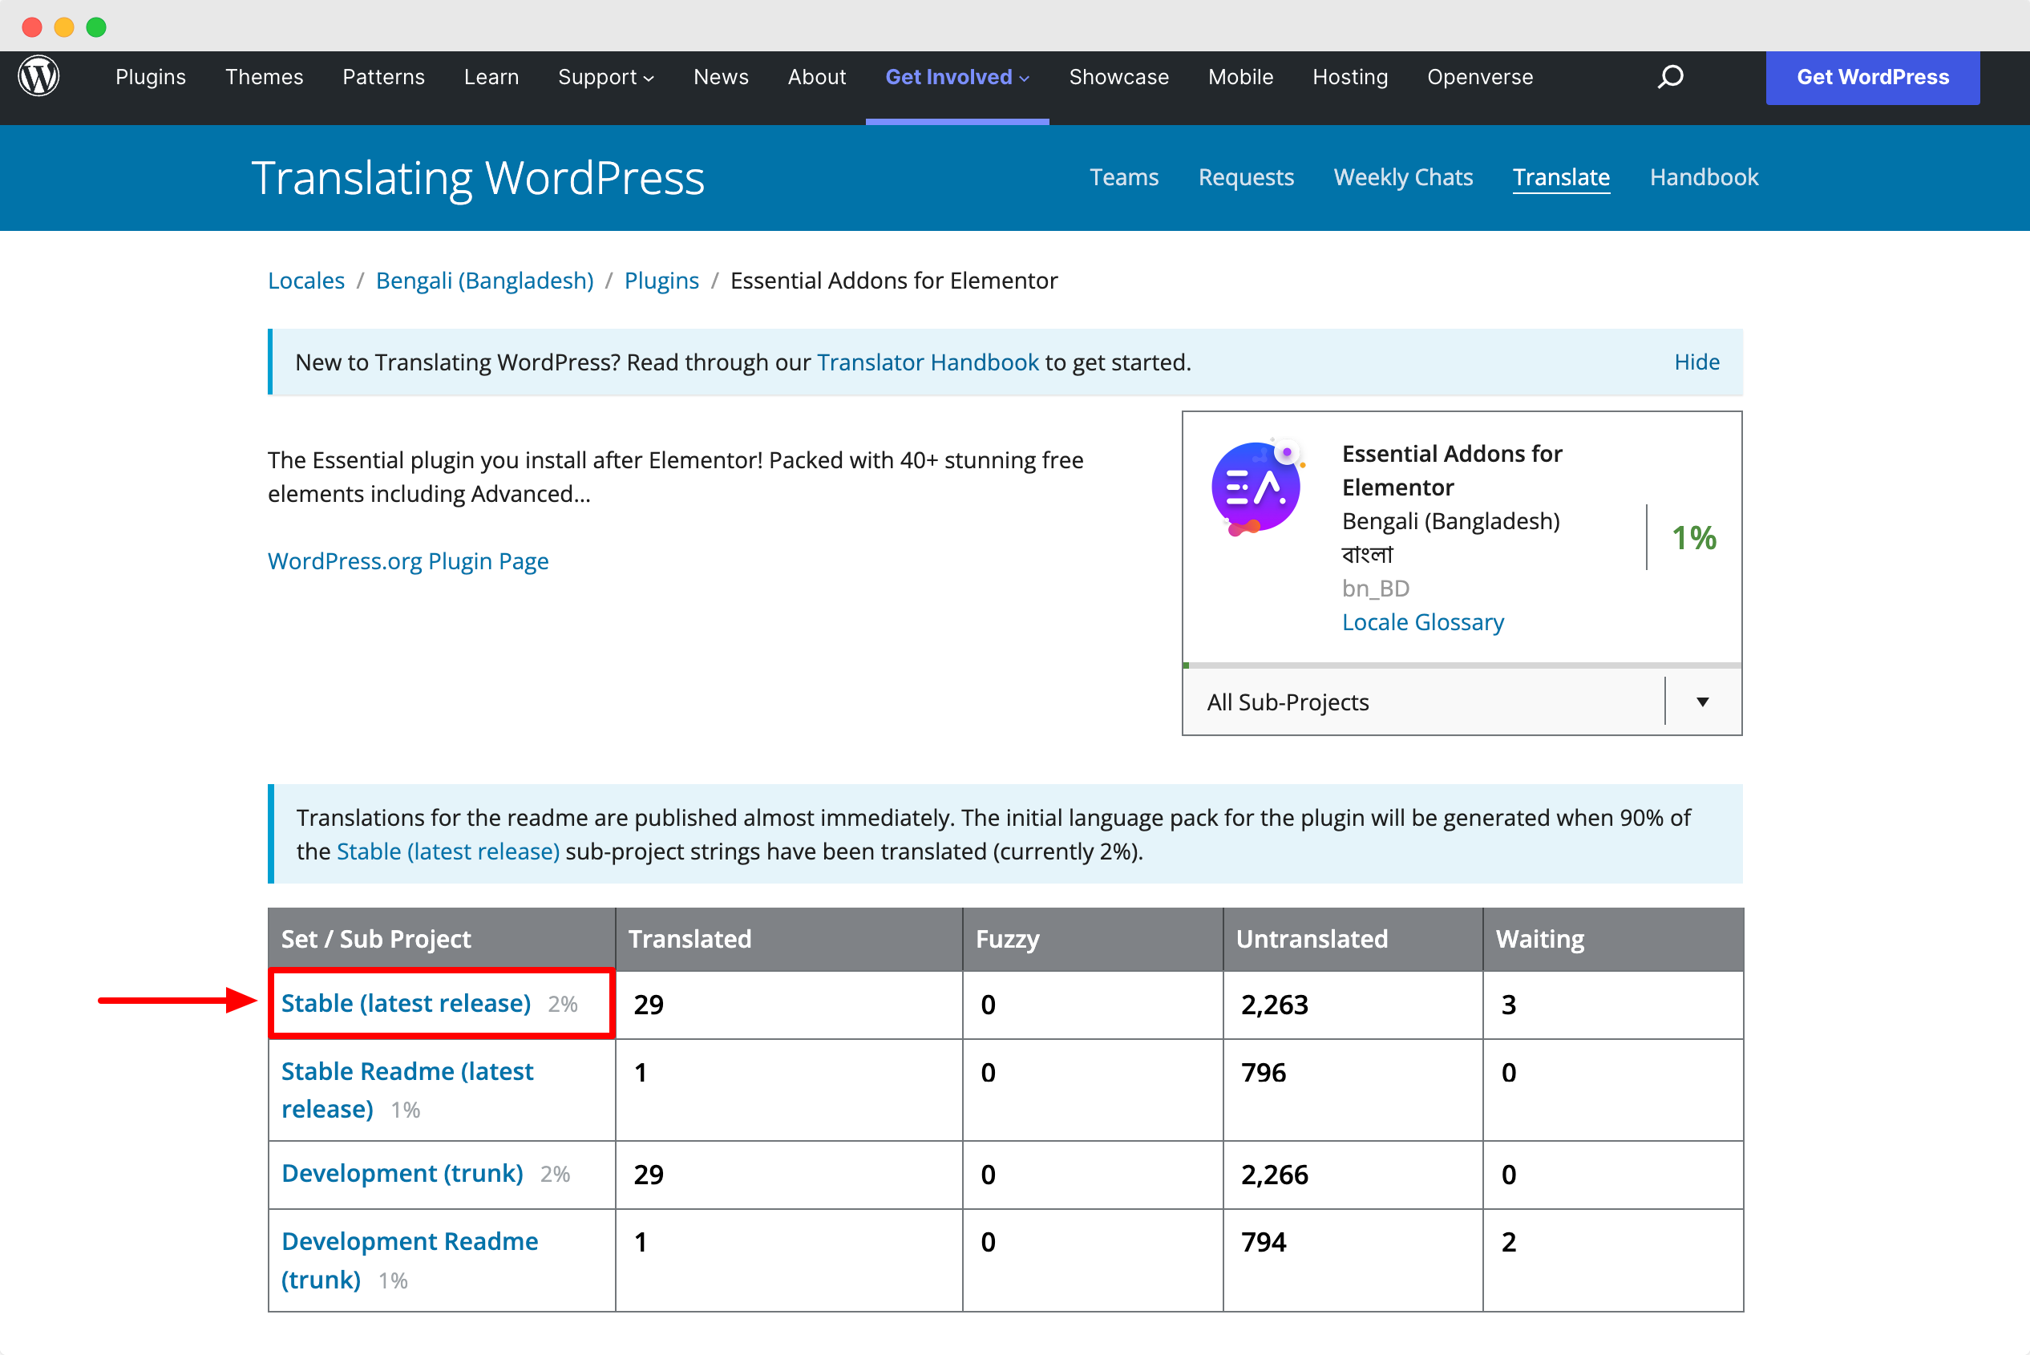Open the Showcase menu item
Screen dimensions: 2030x1355
click(x=1118, y=77)
